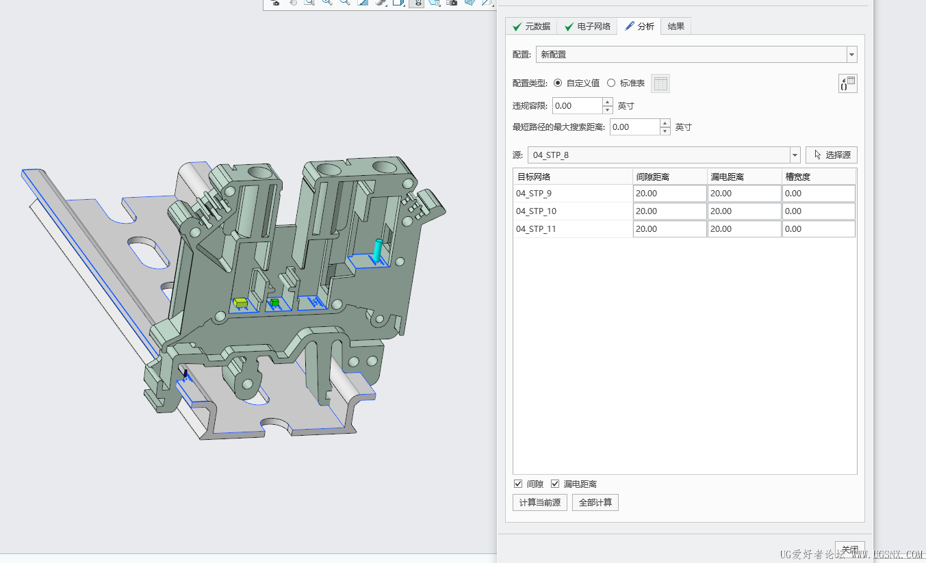The image size is (926, 563).
Task: Select the 分析 tab
Action: coord(639,27)
